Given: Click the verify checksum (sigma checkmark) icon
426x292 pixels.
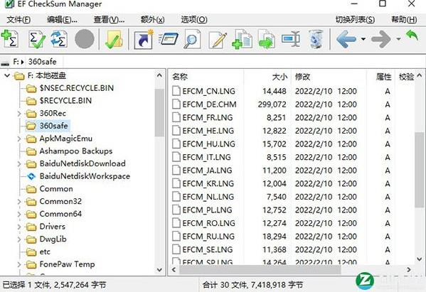Looking at the screenshot, I should pos(37,39).
